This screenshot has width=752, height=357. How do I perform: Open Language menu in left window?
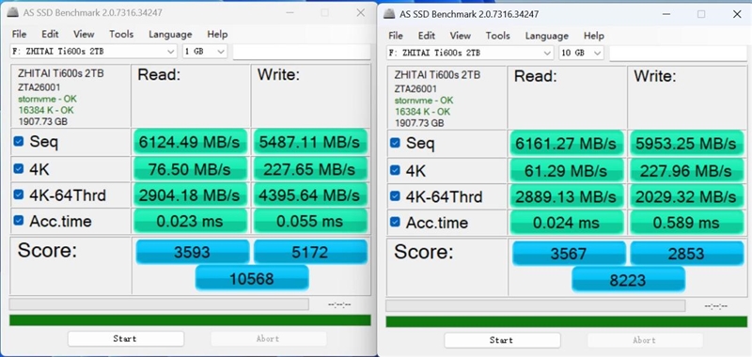(x=170, y=34)
